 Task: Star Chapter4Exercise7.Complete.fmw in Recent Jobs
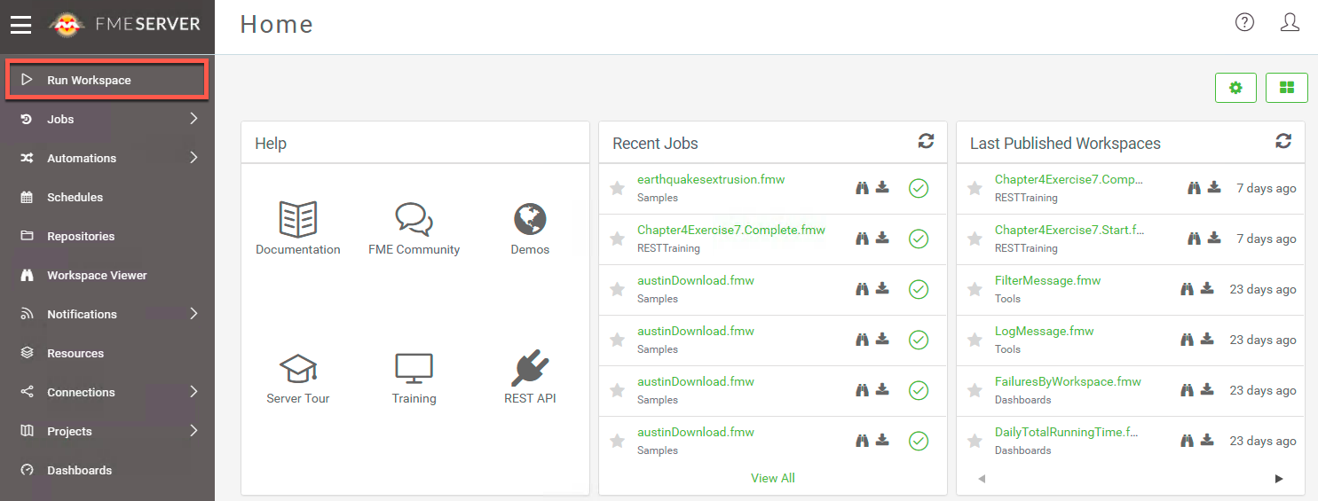pyautogui.click(x=617, y=239)
